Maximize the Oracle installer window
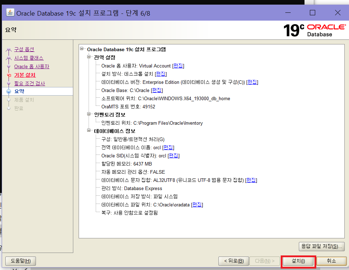Screen dimensions: 349x270 click(x=312, y=13)
